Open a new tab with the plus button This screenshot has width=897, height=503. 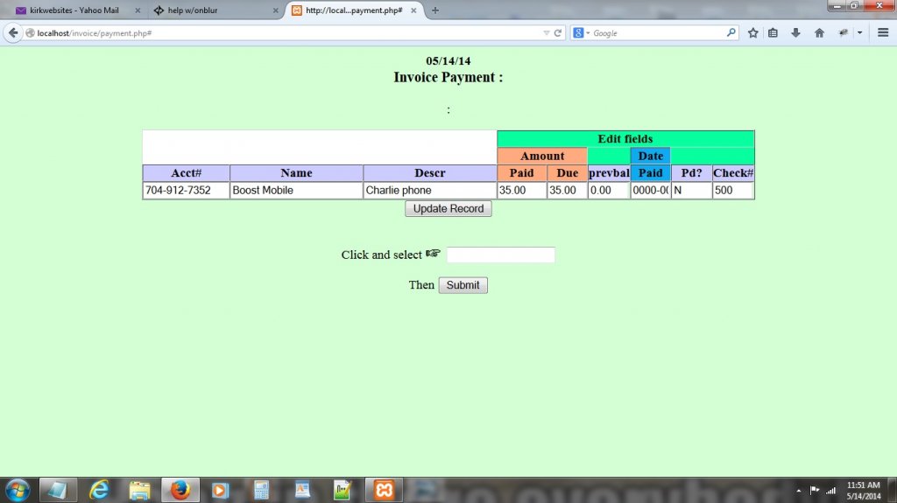tap(434, 10)
